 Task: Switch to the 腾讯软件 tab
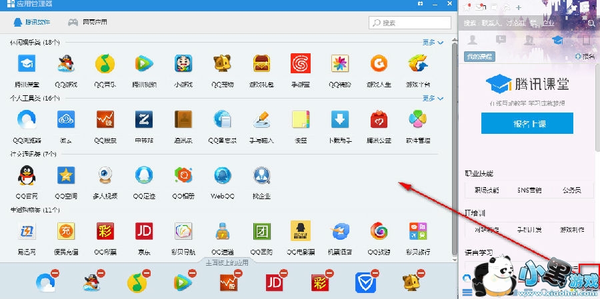coord(31,22)
